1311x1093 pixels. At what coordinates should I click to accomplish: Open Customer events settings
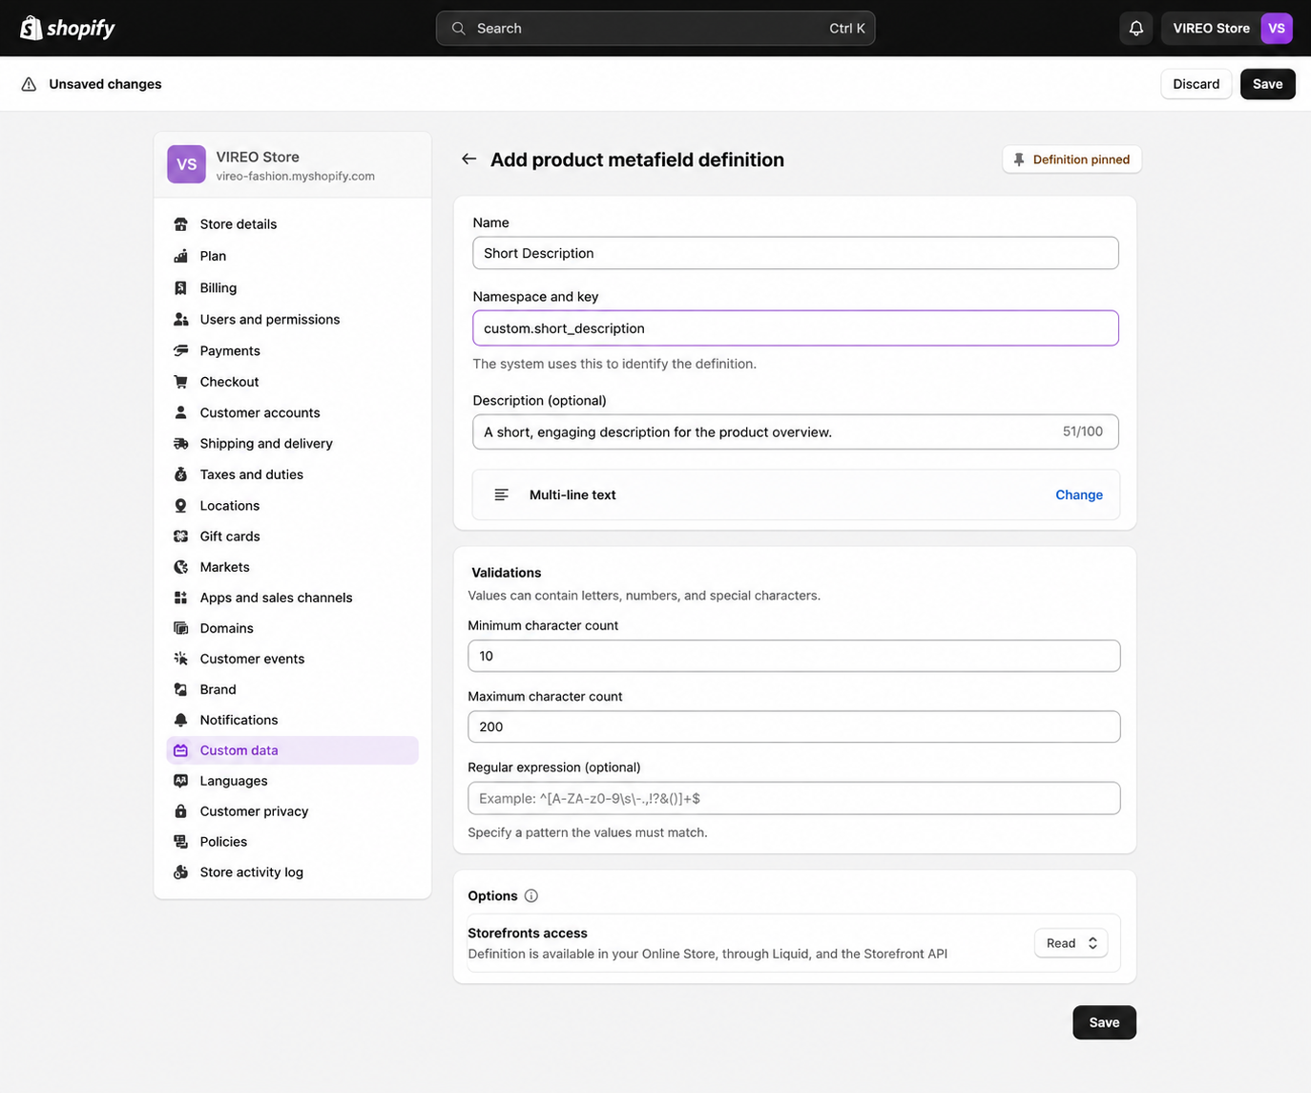(292, 659)
